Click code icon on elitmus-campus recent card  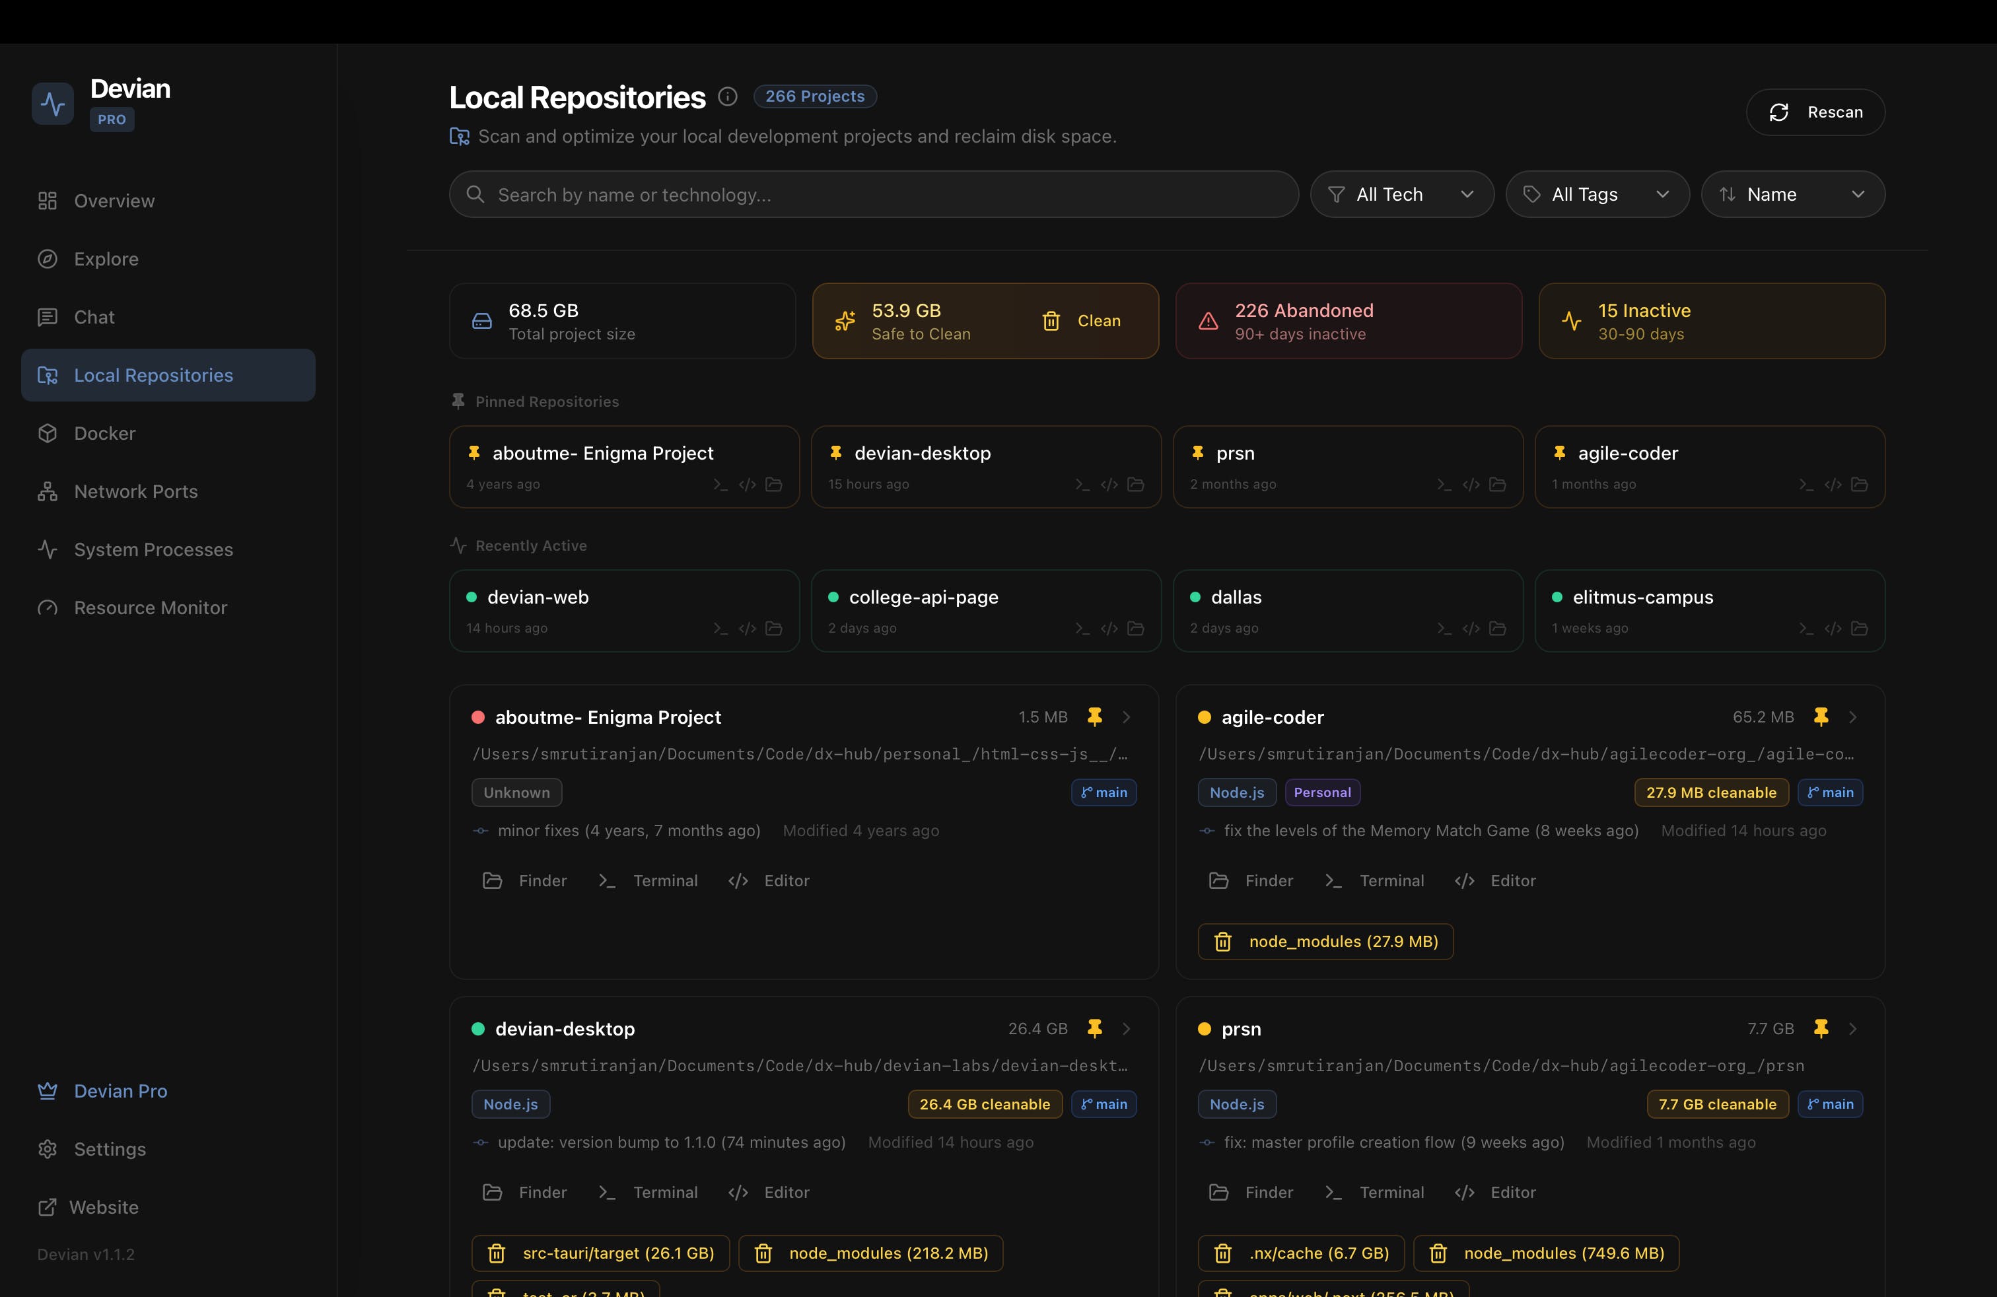tap(1833, 629)
